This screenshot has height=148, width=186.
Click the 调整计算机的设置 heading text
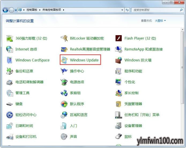pyautogui.click(x=20, y=21)
